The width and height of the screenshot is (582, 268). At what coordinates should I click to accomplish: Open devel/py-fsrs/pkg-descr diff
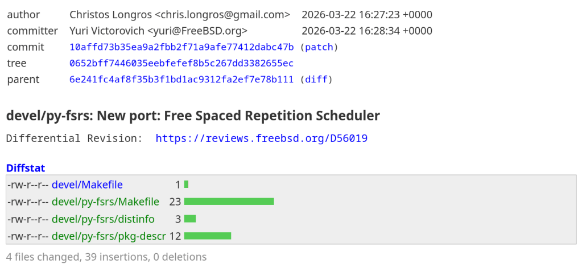[x=109, y=236]
